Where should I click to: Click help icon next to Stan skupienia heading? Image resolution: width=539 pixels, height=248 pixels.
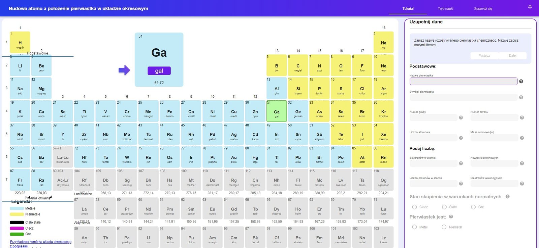[x=507, y=197]
